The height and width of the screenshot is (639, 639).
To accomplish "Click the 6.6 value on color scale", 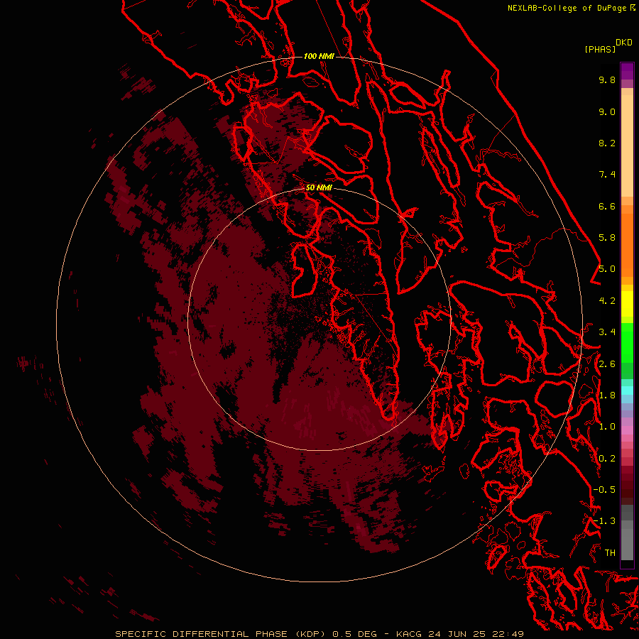I will [x=607, y=206].
